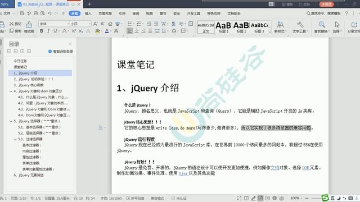Click the Copy (复制) button

click(15, 31)
